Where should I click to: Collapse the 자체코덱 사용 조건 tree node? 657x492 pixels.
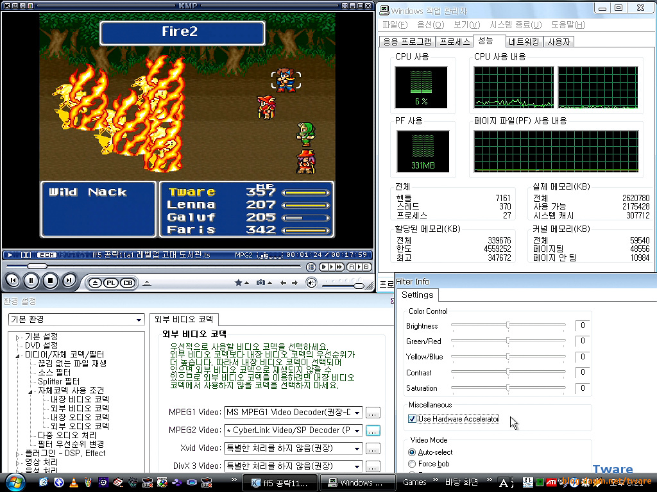point(31,391)
